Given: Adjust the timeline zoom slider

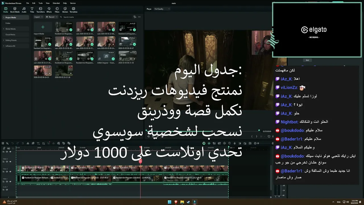Looking at the screenshot, I should point(258,143).
